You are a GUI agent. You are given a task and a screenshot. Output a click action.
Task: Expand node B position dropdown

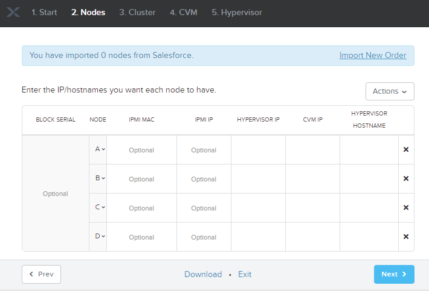[100, 178]
